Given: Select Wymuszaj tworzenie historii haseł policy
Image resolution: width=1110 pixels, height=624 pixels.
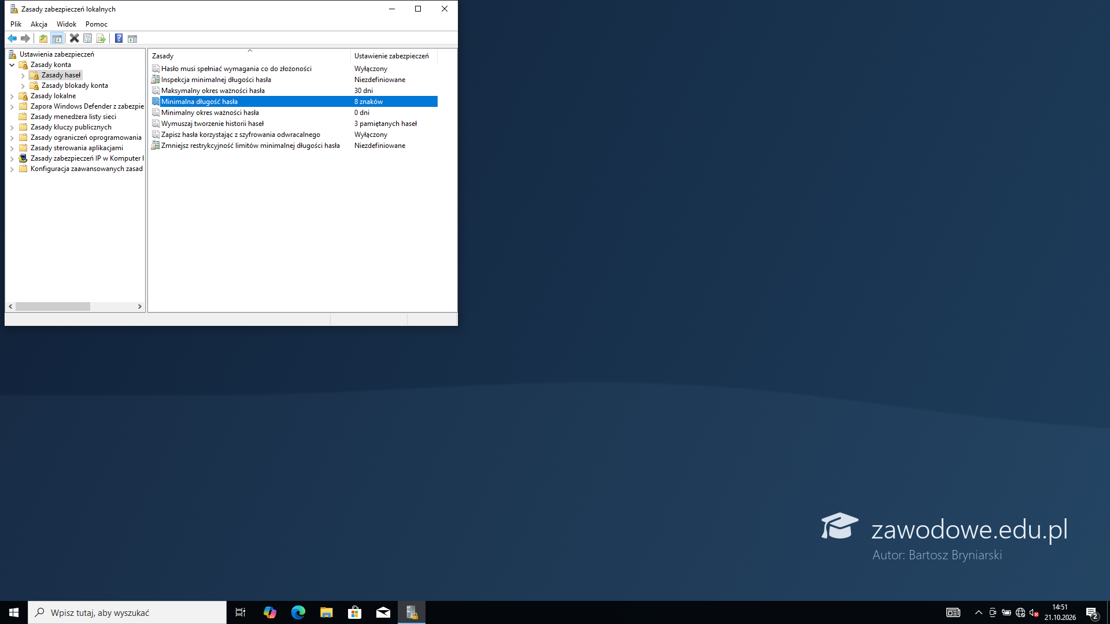Looking at the screenshot, I should 212,124.
